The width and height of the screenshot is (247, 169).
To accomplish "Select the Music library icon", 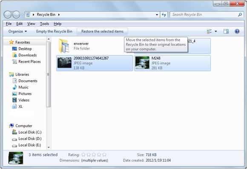I will (x=14, y=87).
